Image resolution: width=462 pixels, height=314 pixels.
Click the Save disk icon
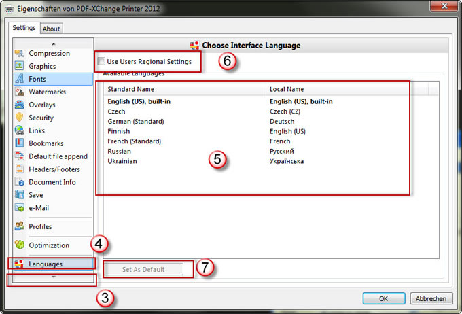pos(20,195)
